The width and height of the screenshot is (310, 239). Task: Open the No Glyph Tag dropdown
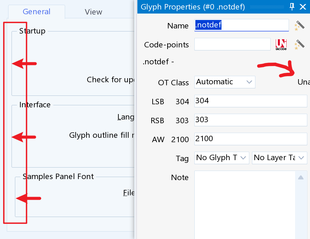(x=221, y=158)
